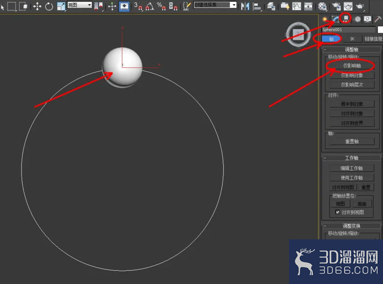This screenshot has width=383, height=284.
Task: Open the 创建选择集 dropdown
Action: 215,5
